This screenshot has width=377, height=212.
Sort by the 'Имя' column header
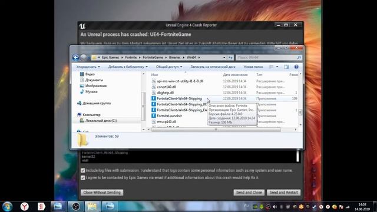pos(154,75)
